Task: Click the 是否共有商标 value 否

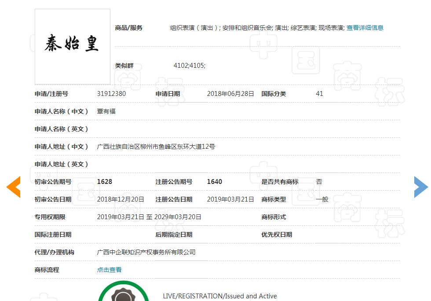Action: (319, 181)
